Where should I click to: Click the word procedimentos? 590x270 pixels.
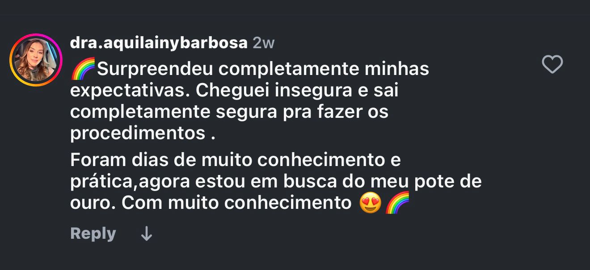click(138, 134)
